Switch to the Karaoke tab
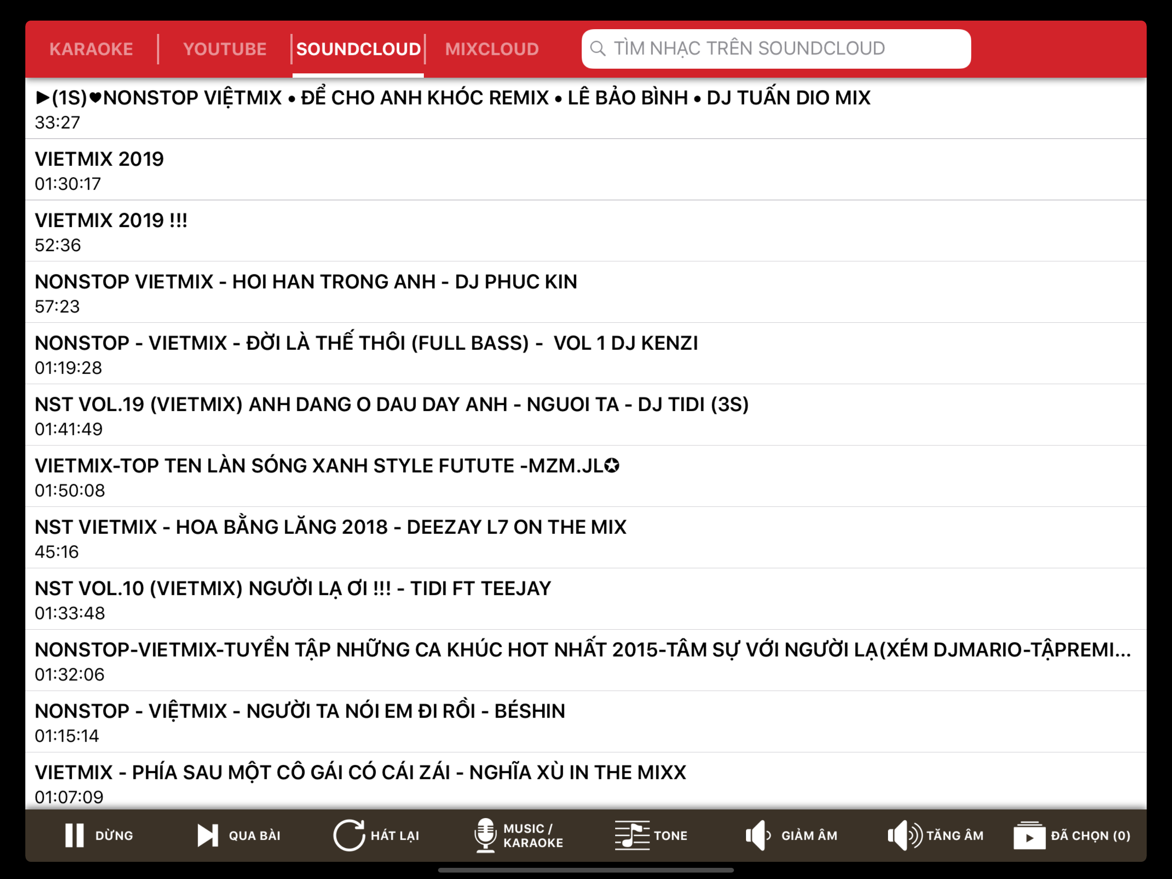 coord(91,49)
